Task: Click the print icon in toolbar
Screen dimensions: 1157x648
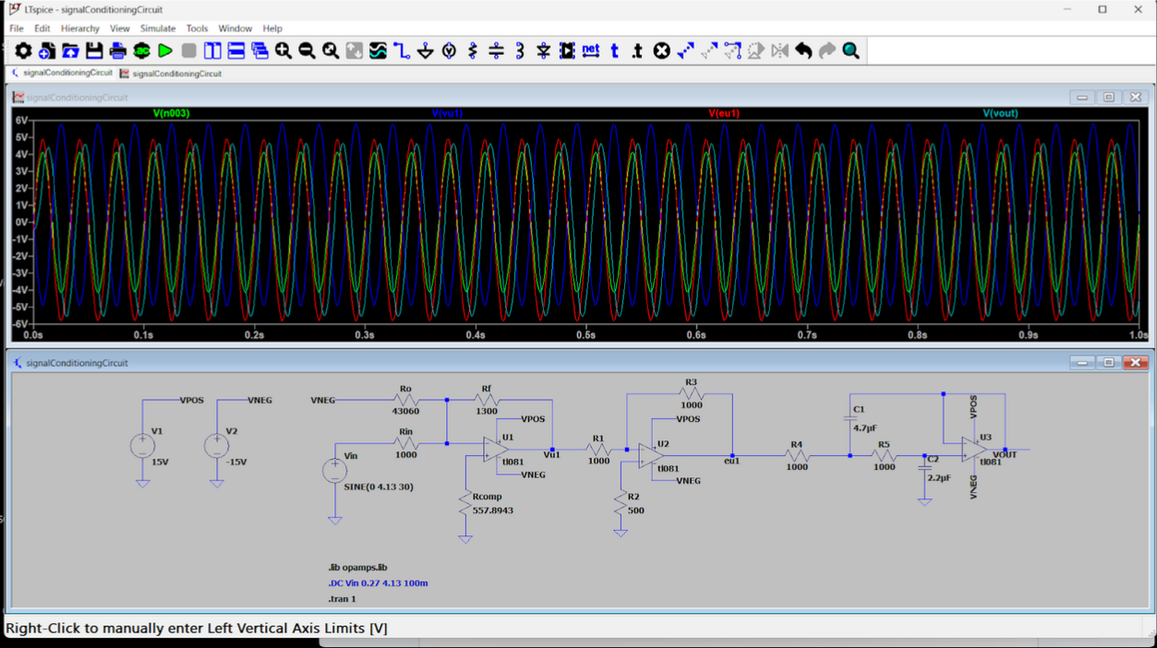Action: [118, 51]
